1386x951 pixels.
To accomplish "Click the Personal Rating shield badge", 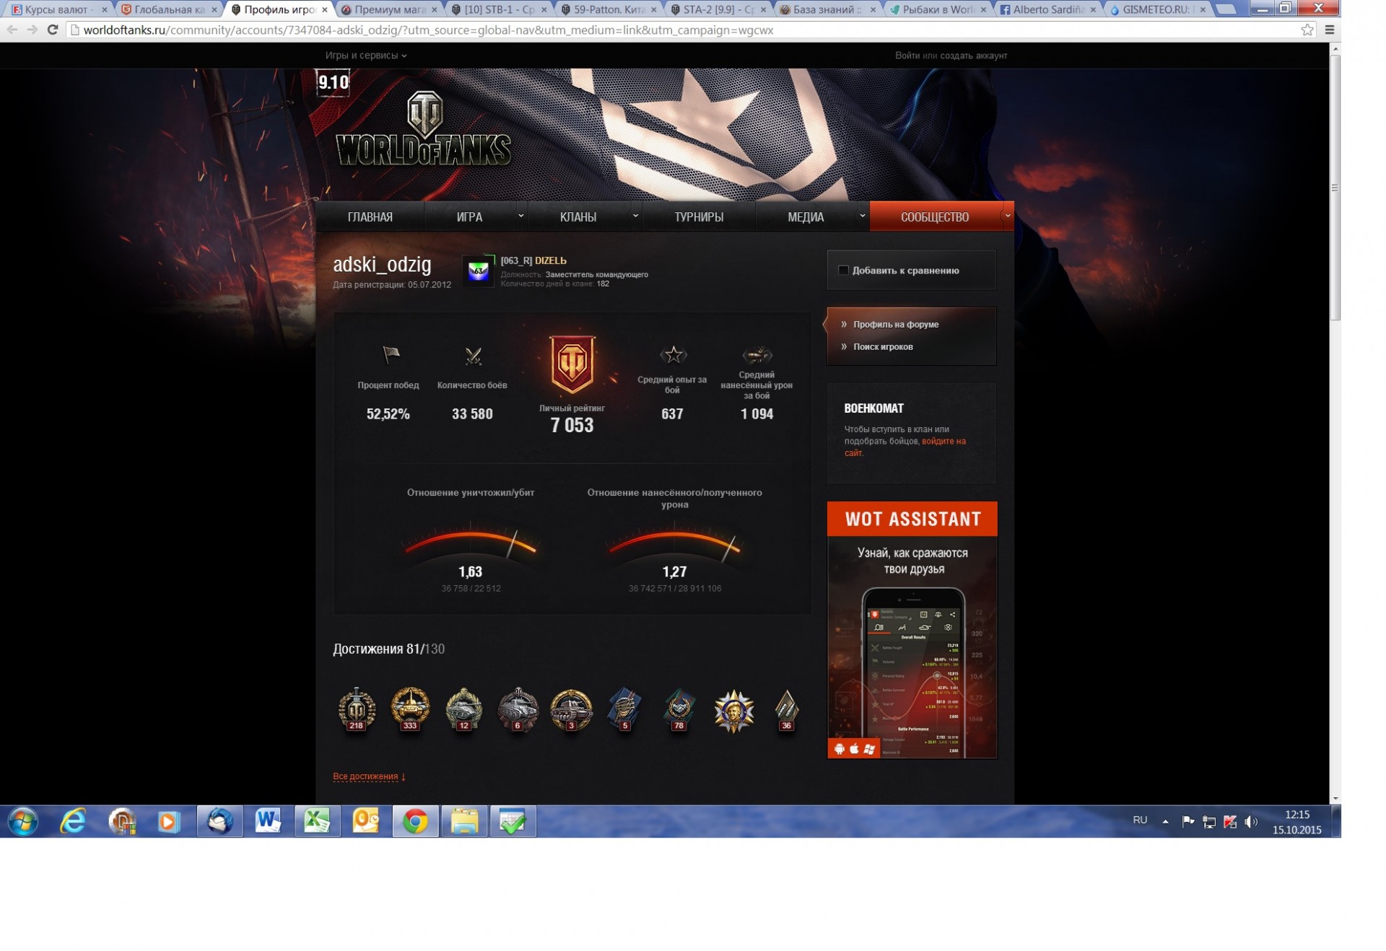I will (572, 364).
